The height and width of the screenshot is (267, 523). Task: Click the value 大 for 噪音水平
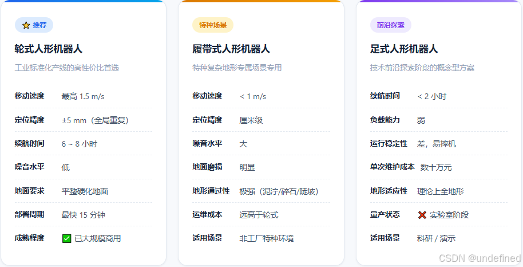(244, 144)
